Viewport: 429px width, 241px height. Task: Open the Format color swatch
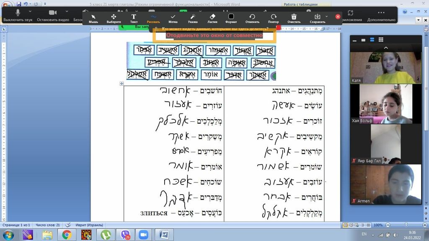pos(231,17)
